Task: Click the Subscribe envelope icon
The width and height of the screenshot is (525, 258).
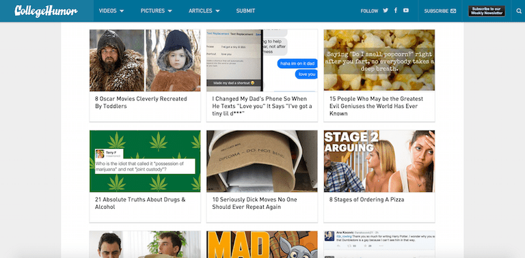Action: (453, 11)
